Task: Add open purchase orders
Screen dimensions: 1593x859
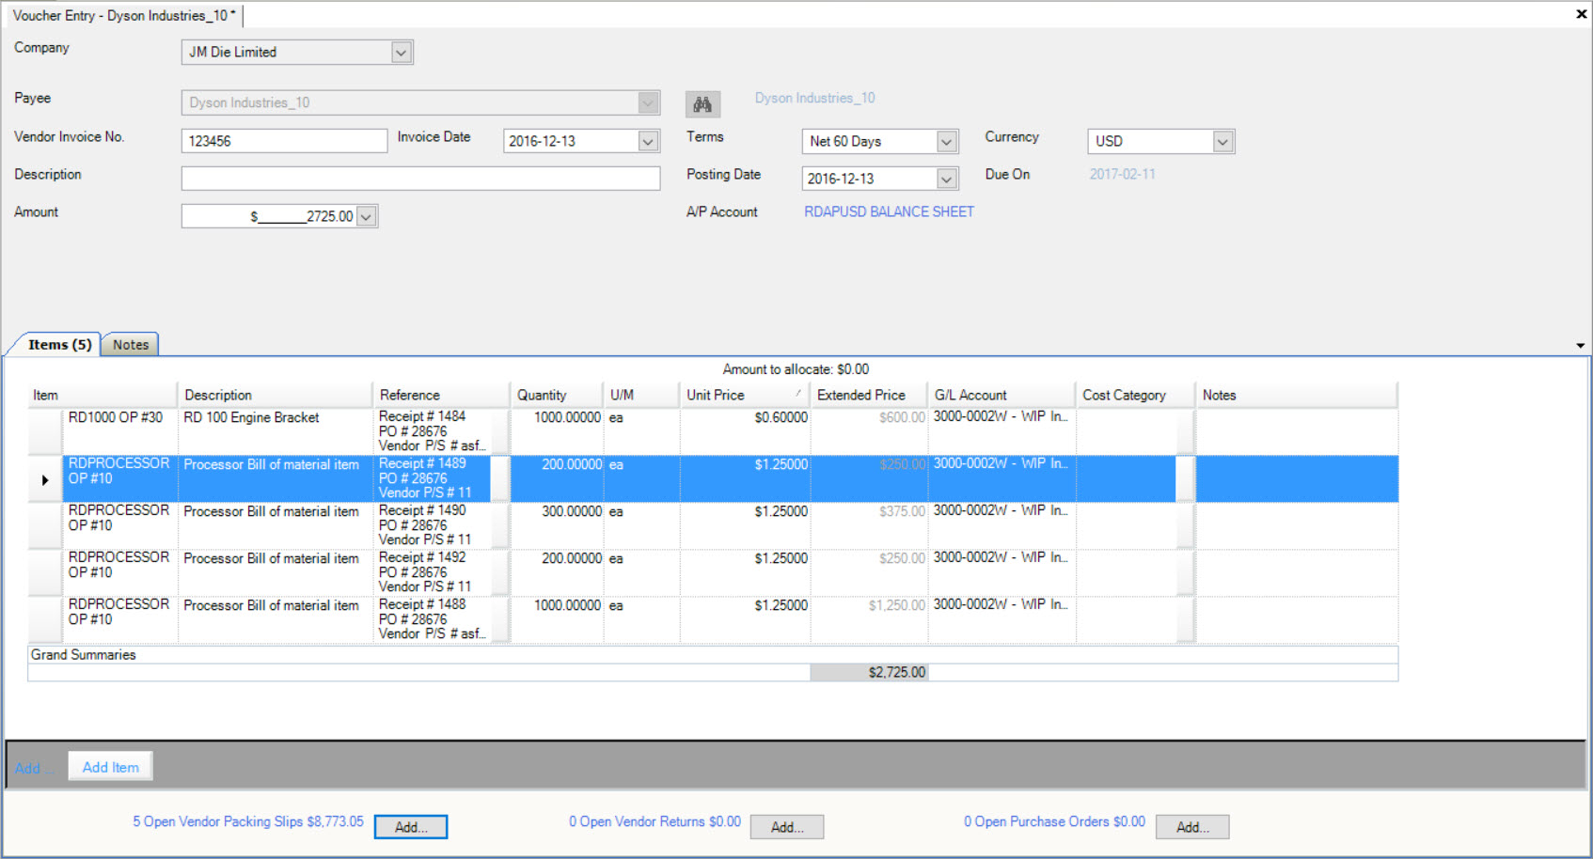Action: [1192, 827]
